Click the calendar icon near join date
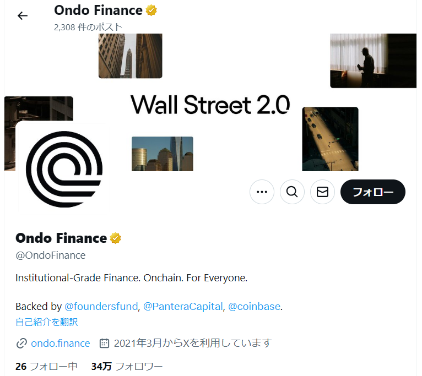This screenshot has width=422, height=376. pyautogui.click(x=105, y=343)
